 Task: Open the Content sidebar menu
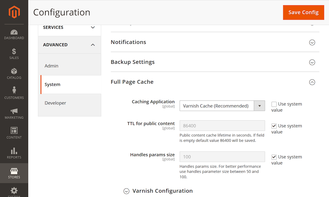14,133
